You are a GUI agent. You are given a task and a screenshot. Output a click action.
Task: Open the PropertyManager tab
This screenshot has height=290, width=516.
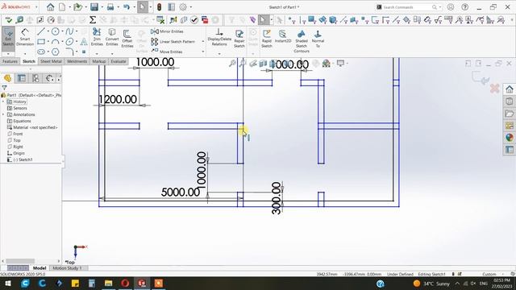click(x=22, y=78)
